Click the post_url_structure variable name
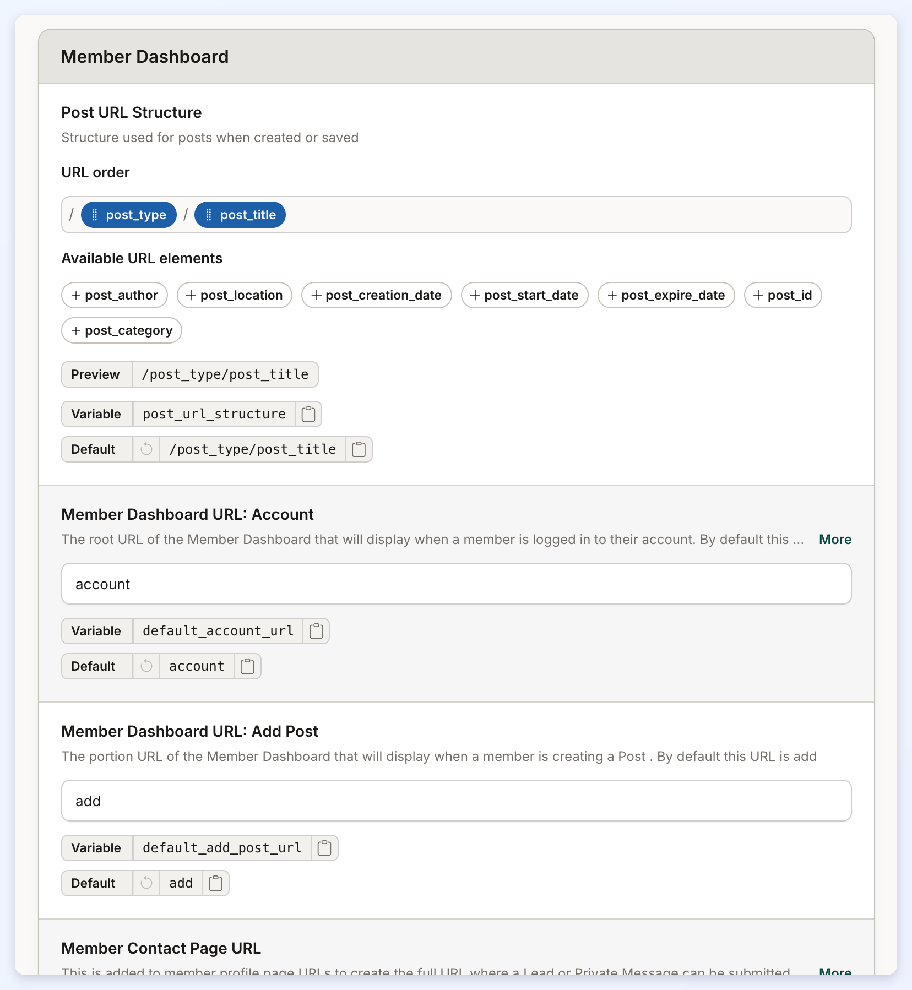The height and width of the screenshot is (990, 912). click(x=214, y=414)
